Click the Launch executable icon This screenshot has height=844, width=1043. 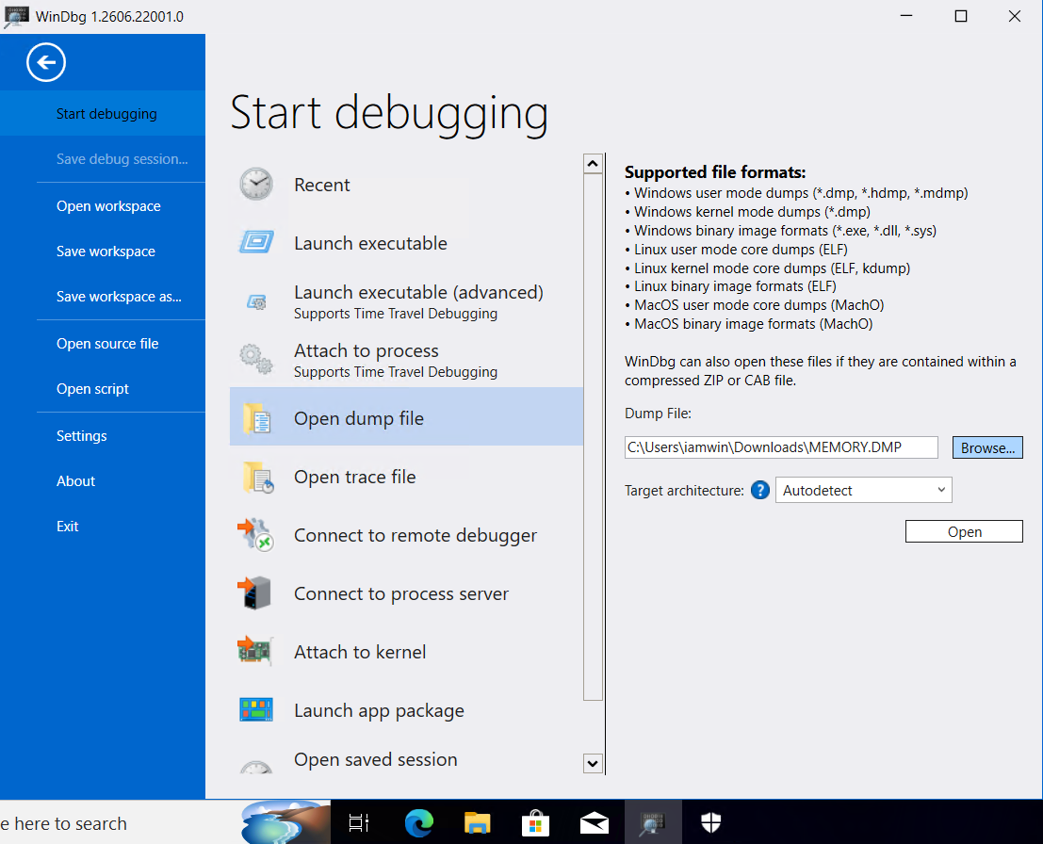[256, 242]
